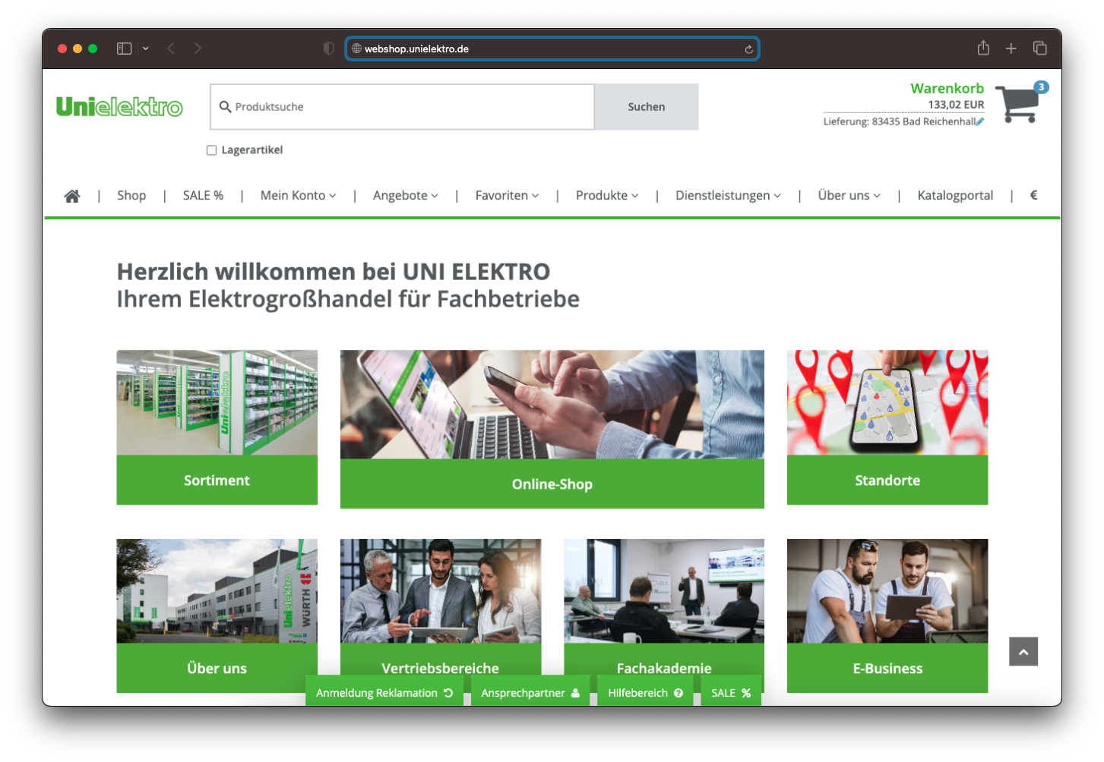Select the SALE % menu item

tap(202, 195)
